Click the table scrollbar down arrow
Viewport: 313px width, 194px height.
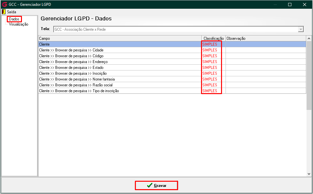[309, 174]
